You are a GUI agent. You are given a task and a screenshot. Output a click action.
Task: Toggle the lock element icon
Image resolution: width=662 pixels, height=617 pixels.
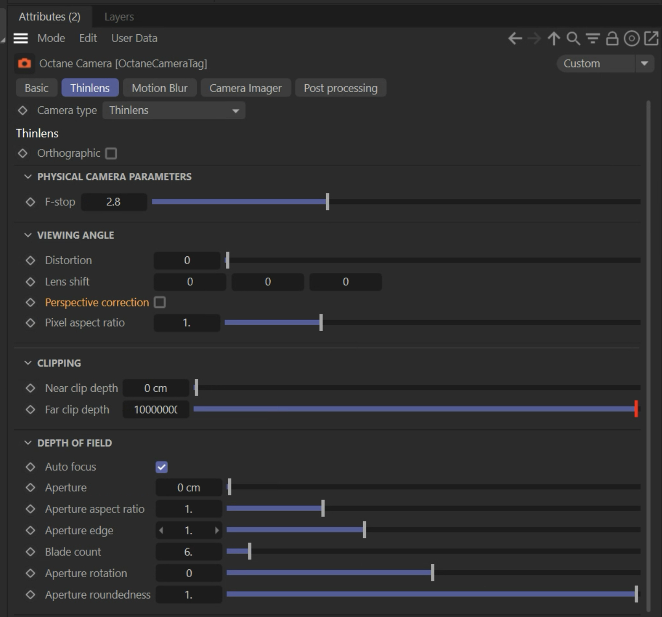(612, 38)
